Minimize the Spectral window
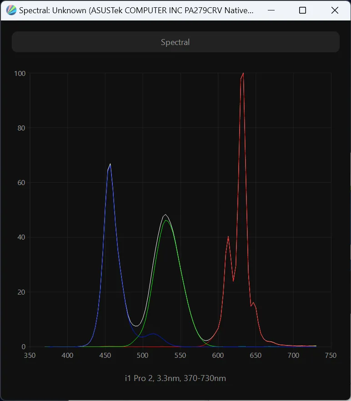The width and height of the screenshot is (351, 401). (x=271, y=10)
